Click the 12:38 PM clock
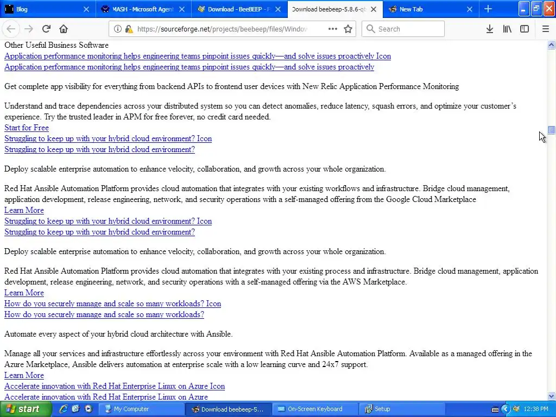The width and height of the screenshot is (556, 417). 536,409
